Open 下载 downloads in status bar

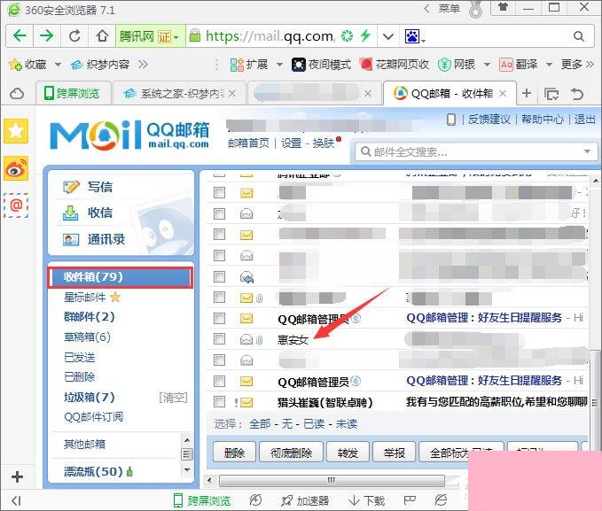point(366,500)
